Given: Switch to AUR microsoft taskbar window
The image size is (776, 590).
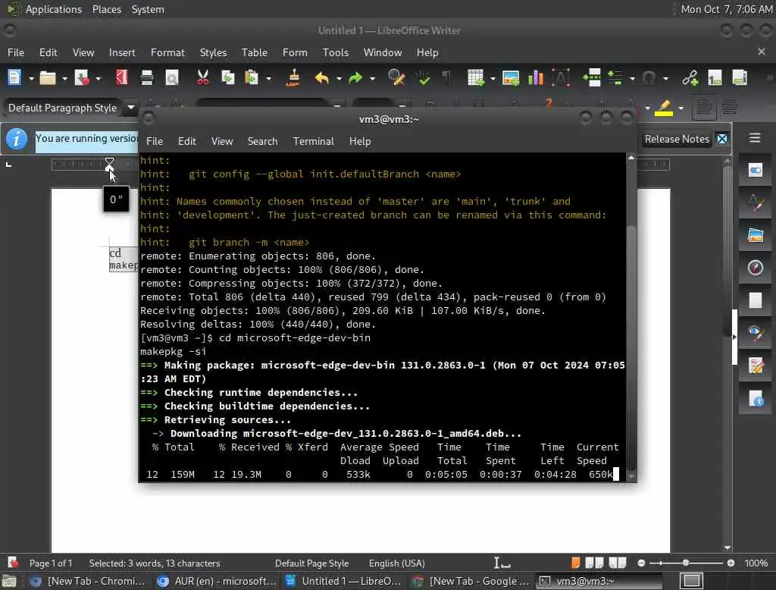Looking at the screenshot, I should pyautogui.click(x=216, y=581).
